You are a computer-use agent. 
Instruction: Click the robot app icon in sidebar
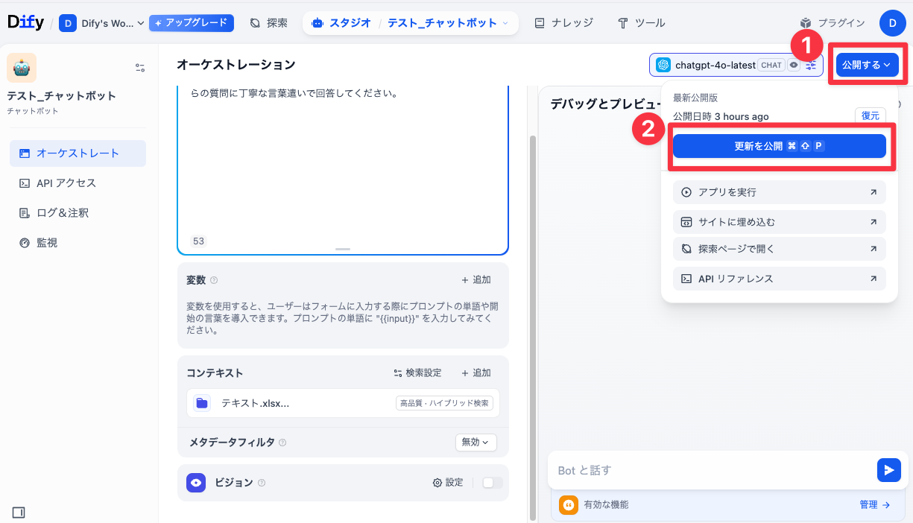pyautogui.click(x=22, y=68)
